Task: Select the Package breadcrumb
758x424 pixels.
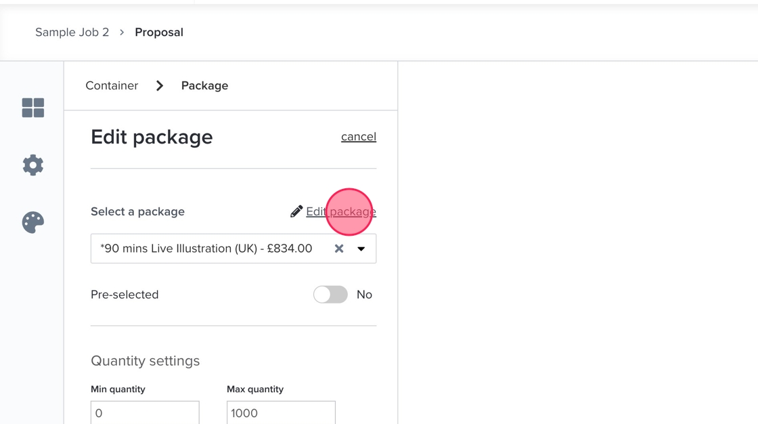Action: point(204,86)
